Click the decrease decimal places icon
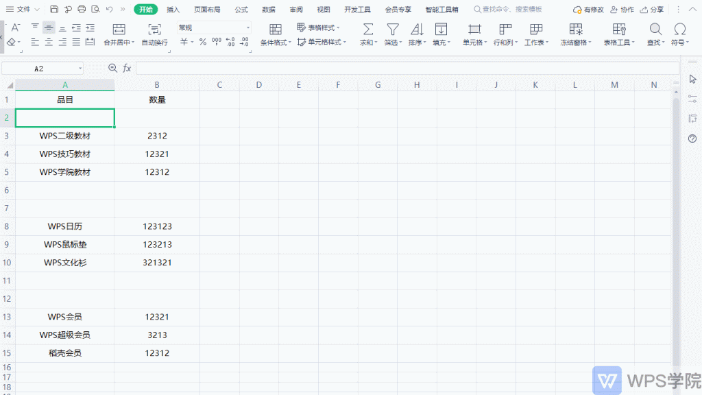Image resolution: width=702 pixels, height=395 pixels. click(245, 42)
